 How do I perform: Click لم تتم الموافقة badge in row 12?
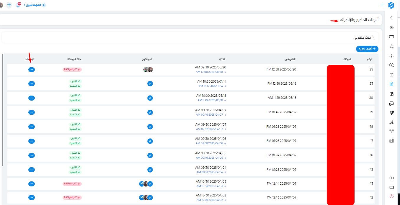click(72, 197)
